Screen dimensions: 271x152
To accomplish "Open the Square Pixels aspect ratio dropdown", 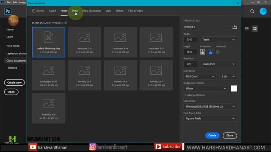I will (x=210, y=118).
